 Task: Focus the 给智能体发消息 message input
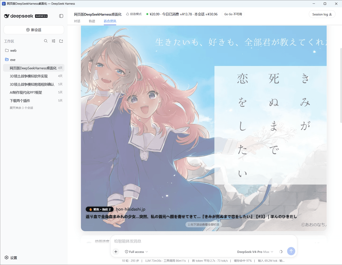click(204, 241)
